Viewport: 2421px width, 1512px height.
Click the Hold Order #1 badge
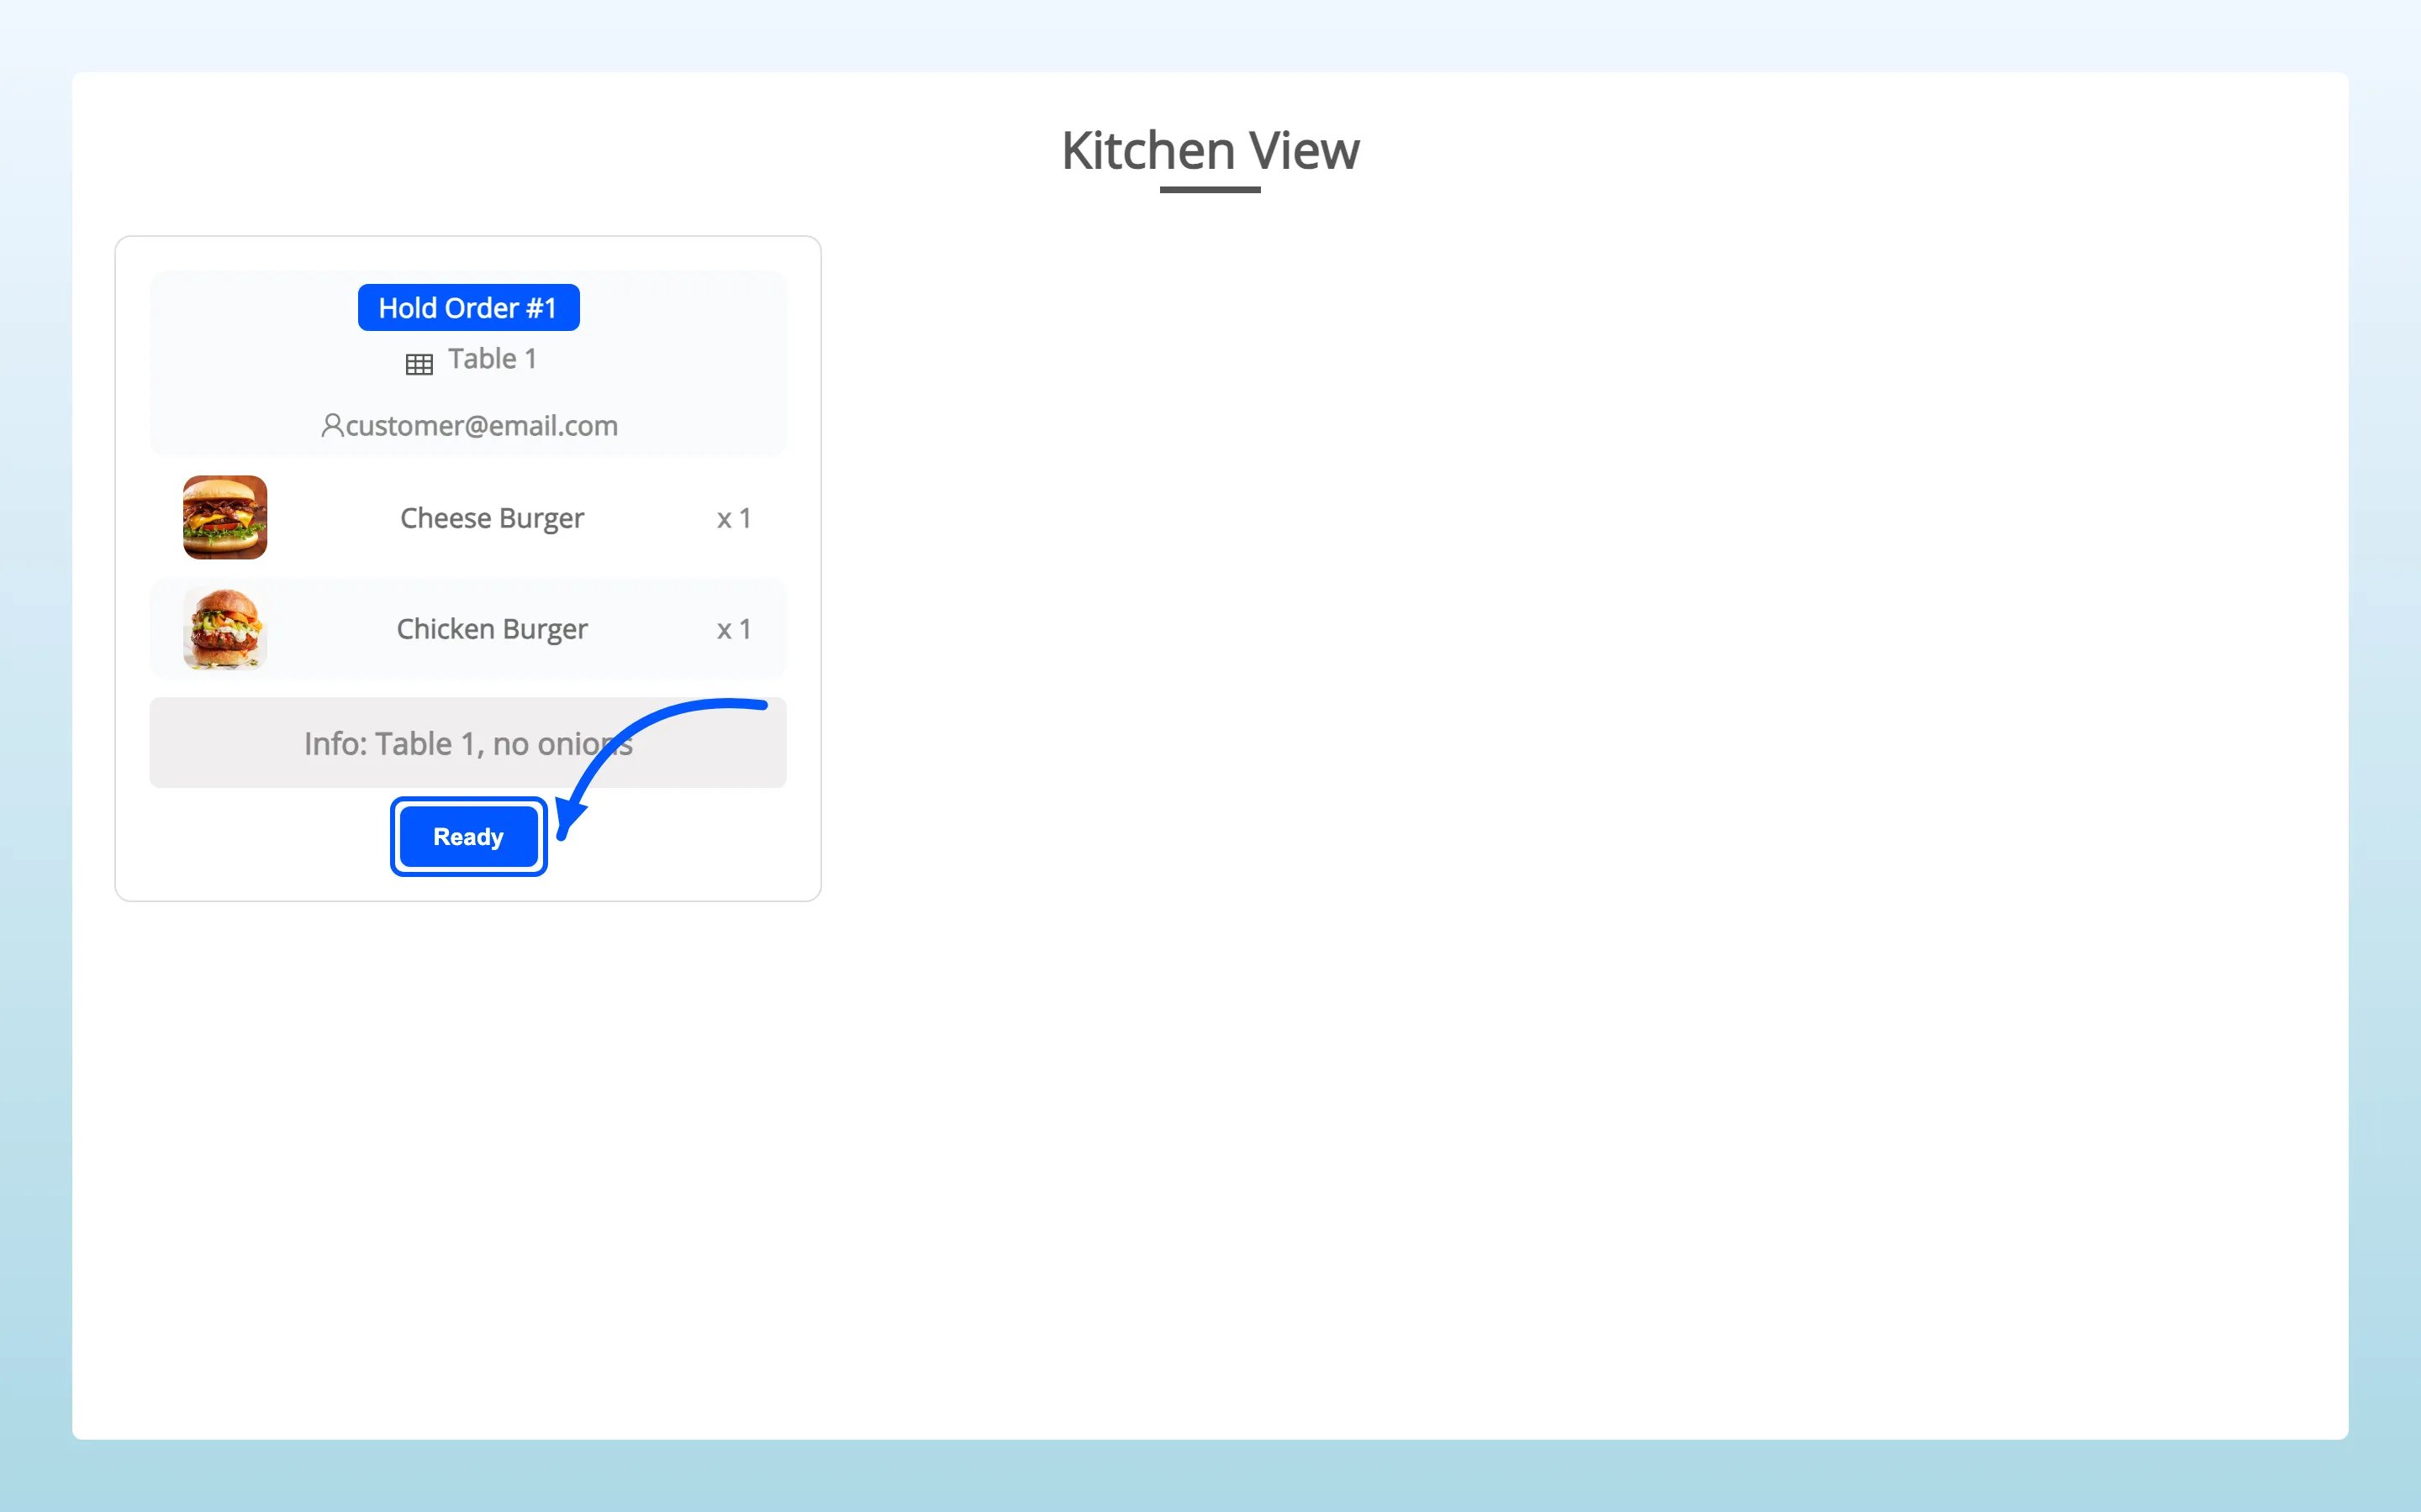click(x=468, y=307)
